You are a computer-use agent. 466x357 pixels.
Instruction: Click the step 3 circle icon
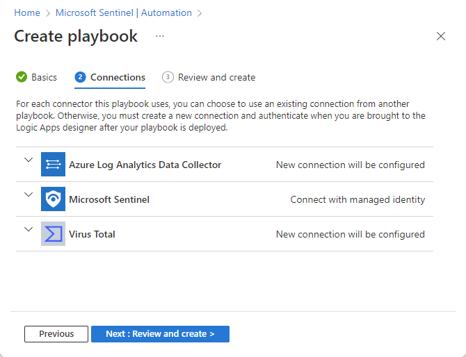tap(168, 77)
